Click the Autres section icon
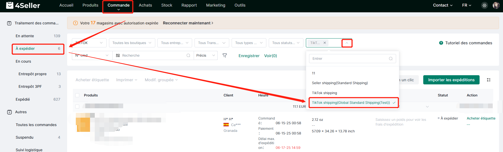Screen dimensions: 503x152 coord(9,112)
